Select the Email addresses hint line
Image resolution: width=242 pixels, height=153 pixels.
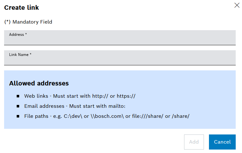(75, 106)
